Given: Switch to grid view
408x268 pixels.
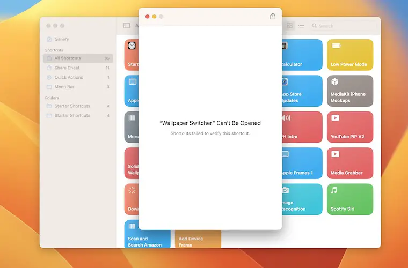Looking at the screenshot, I should click(290, 26).
